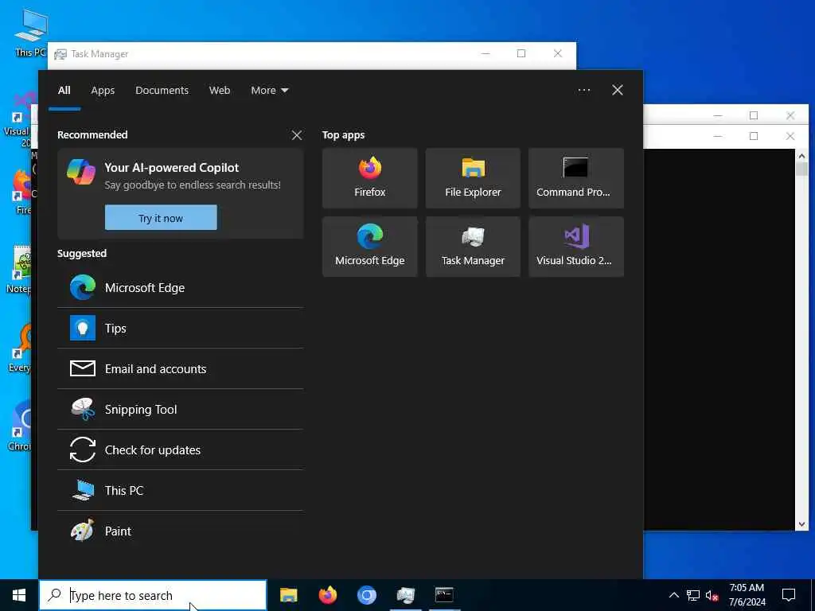815x611 pixels.
Task: Open Firefox on the taskbar
Action: [x=327, y=595]
